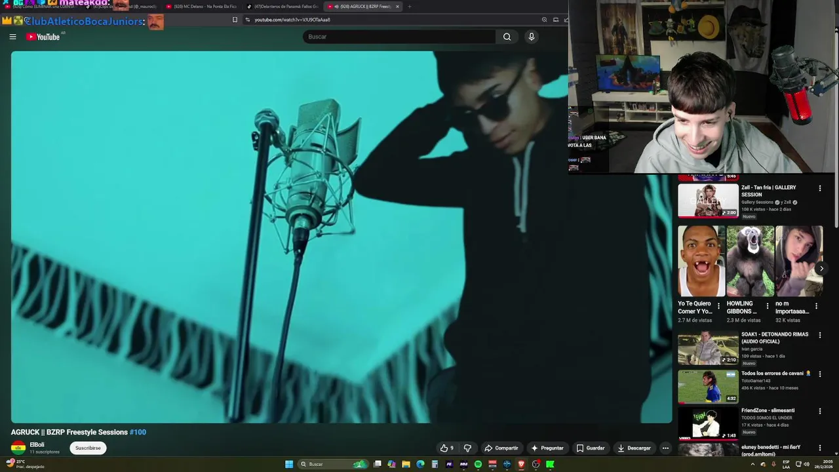Go to the YouTube home logo
This screenshot has width=839, height=472.
tap(43, 37)
